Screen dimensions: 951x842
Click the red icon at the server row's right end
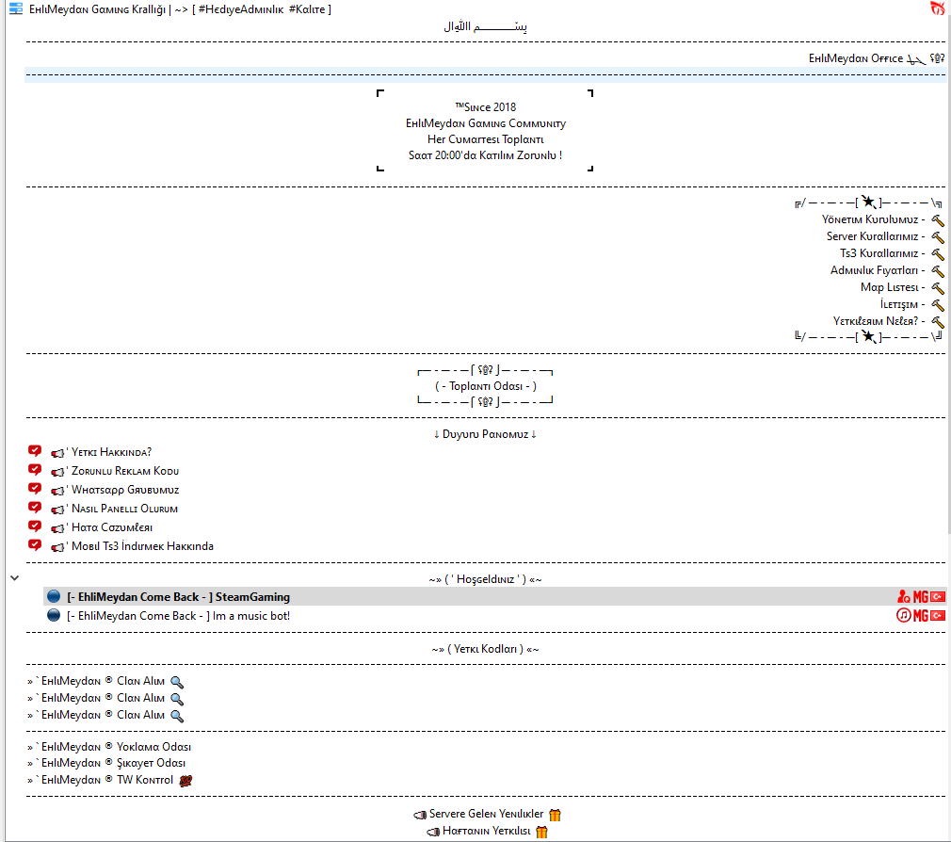[938, 8]
